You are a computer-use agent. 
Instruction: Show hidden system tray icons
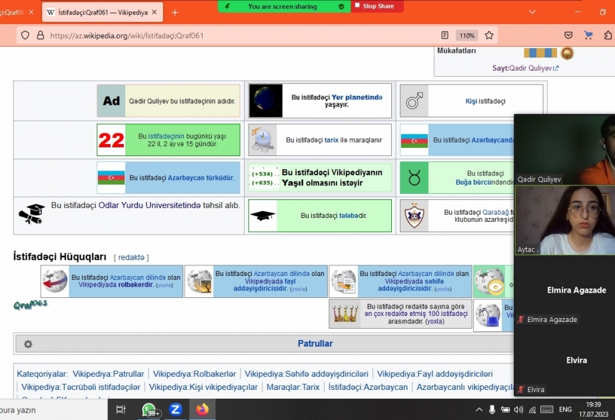point(479,410)
